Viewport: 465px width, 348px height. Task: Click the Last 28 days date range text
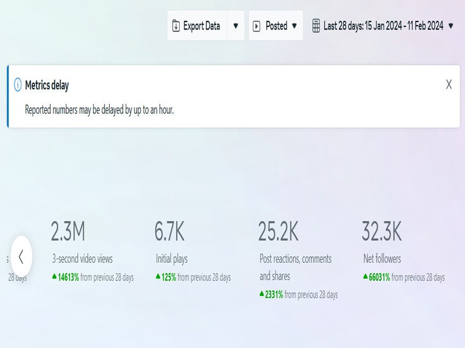(x=383, y=26)
